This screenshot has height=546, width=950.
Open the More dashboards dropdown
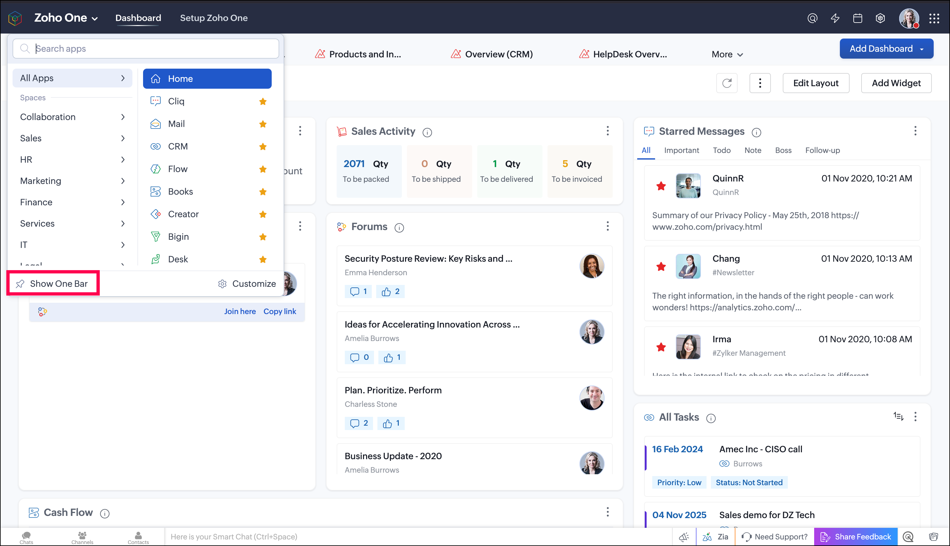728,54
